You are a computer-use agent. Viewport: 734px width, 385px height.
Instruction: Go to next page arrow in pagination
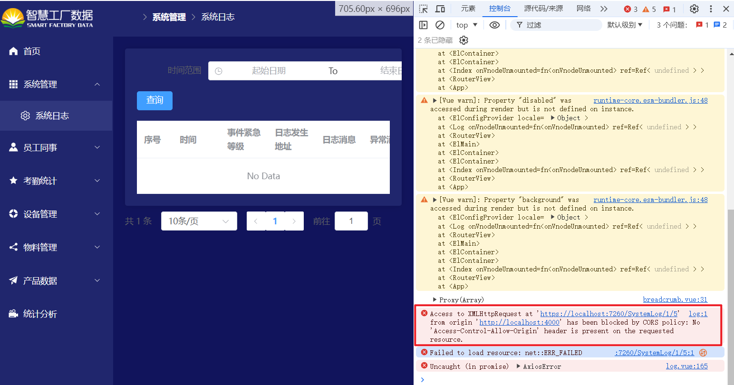point(294,221)
